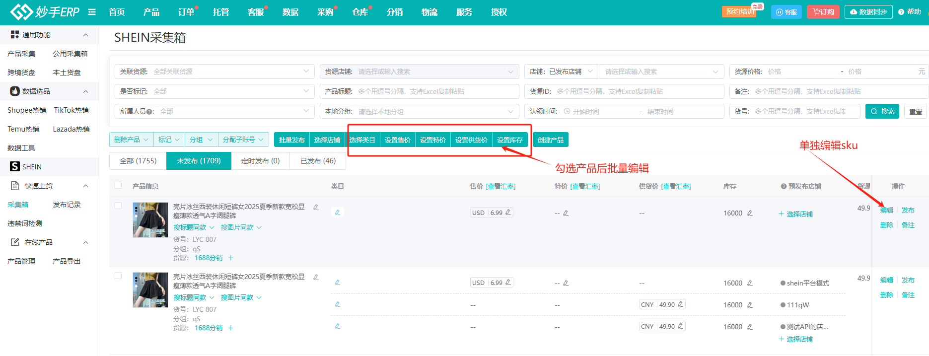Add goods source plus icon for first product

231,258
